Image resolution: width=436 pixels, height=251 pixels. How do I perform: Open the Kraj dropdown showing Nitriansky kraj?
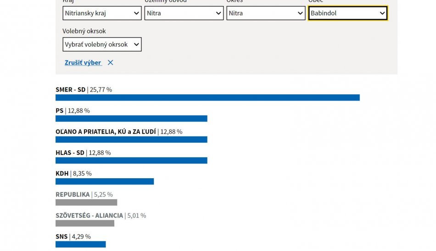coord(102,13)
